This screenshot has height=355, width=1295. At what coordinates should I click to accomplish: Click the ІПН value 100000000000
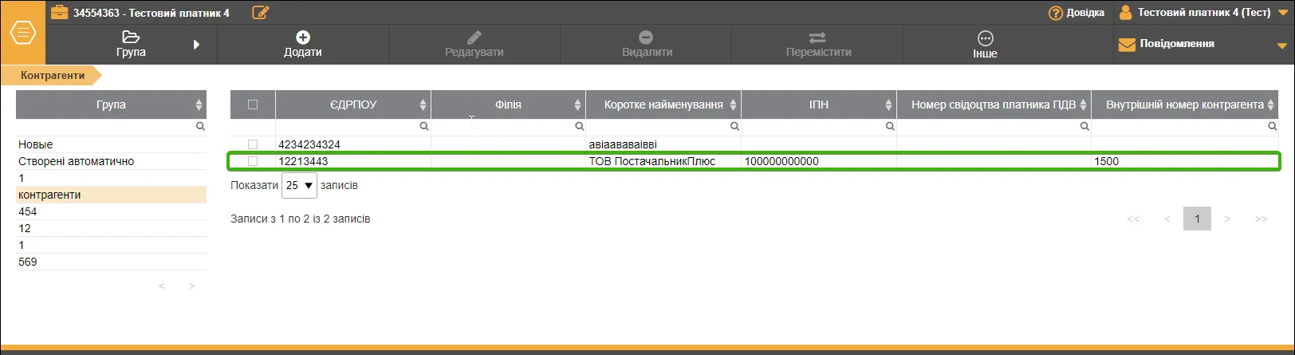[x=781, y=161]
